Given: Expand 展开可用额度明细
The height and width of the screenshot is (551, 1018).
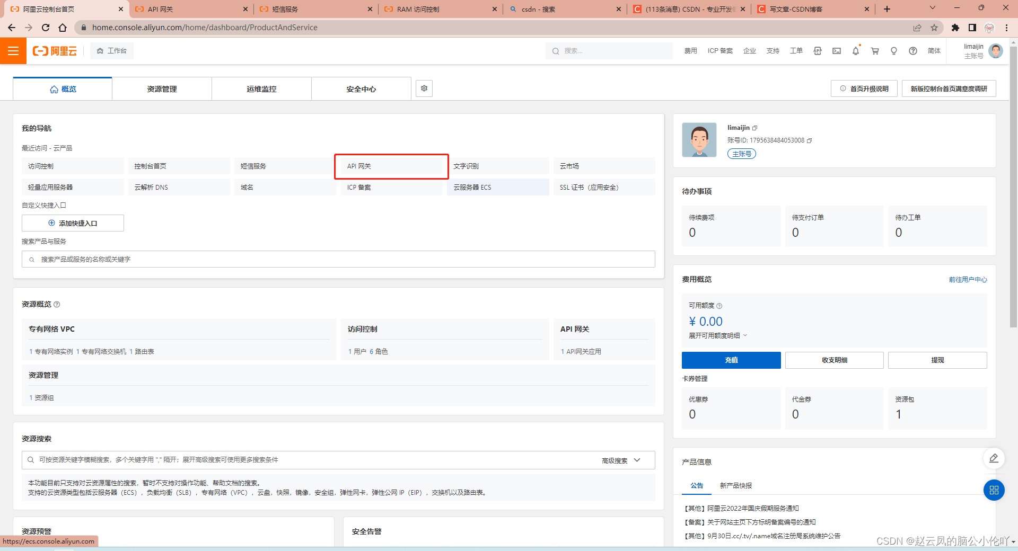Looking at the screenshot, I should [717, 335].
